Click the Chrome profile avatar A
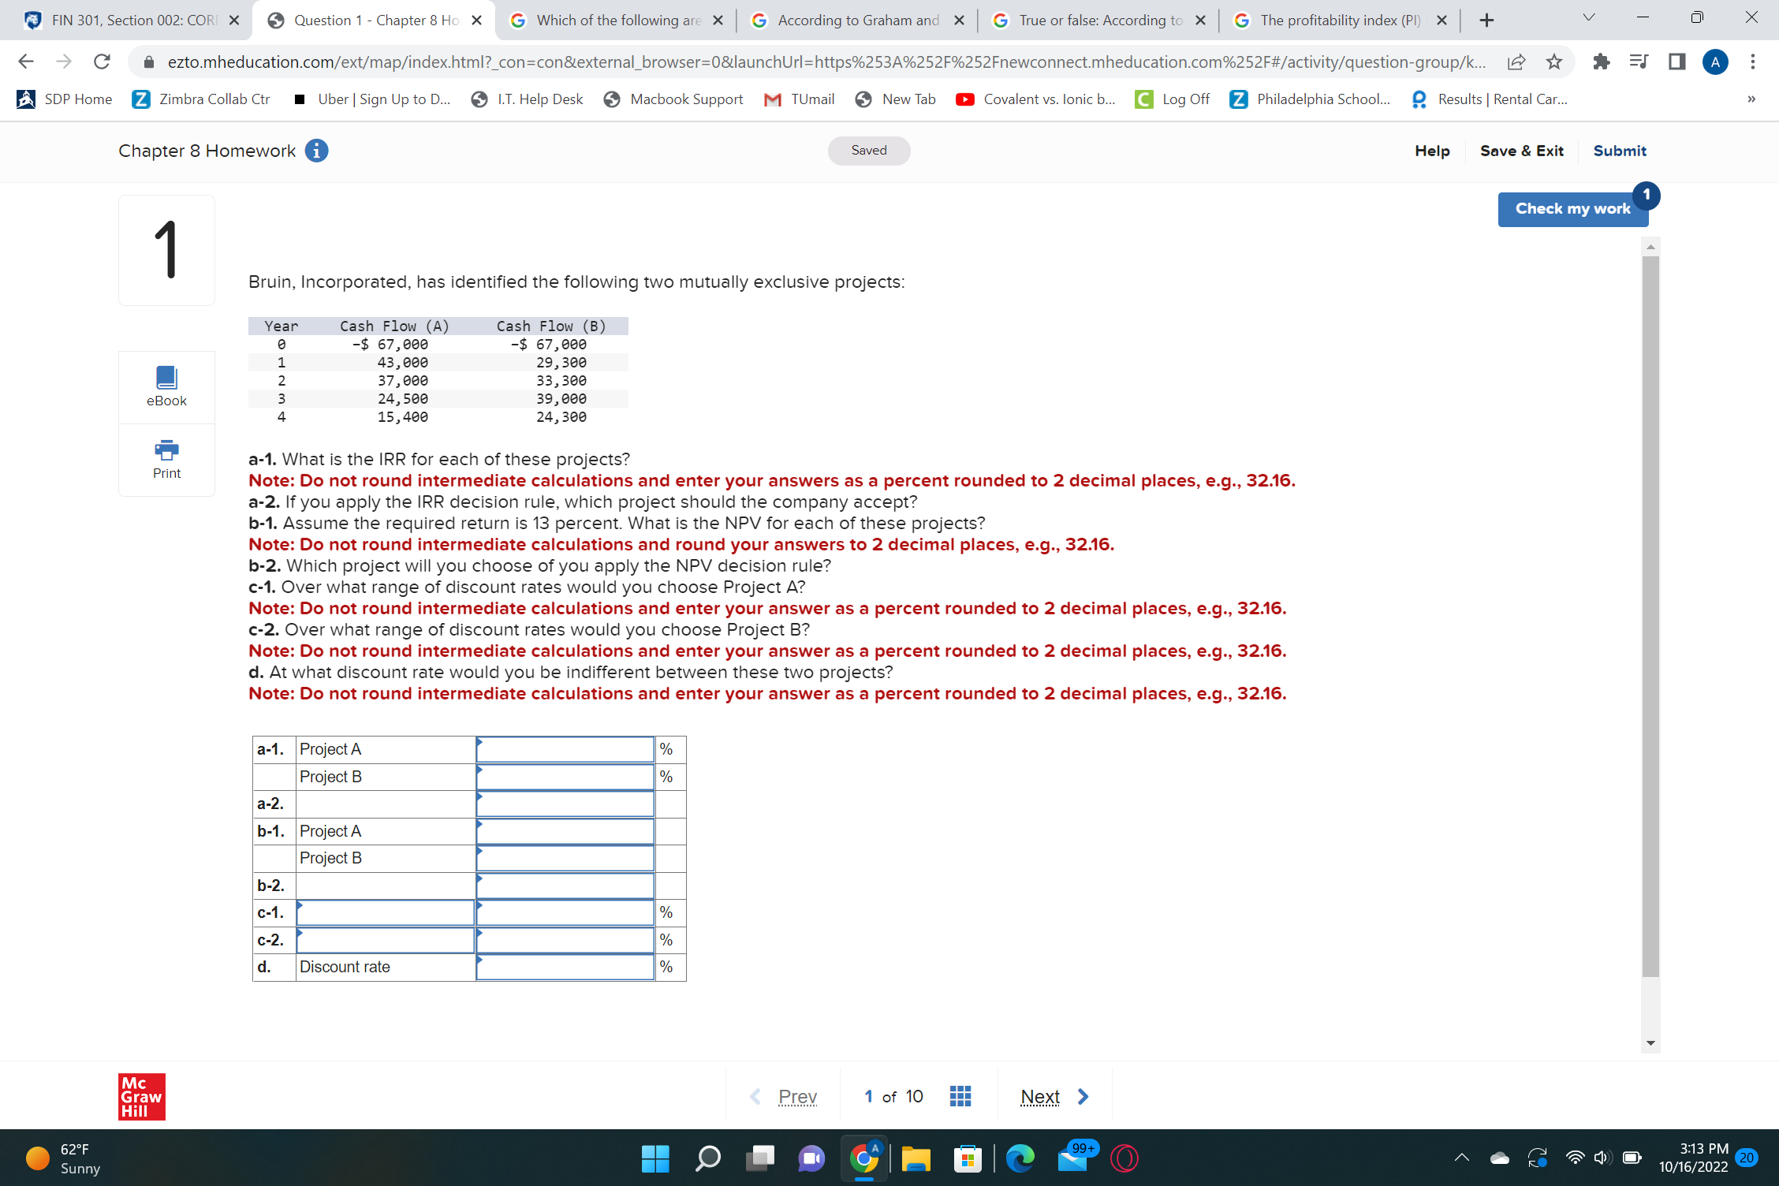The height and width of the screenshot is (1186, 1779). 1715,62
